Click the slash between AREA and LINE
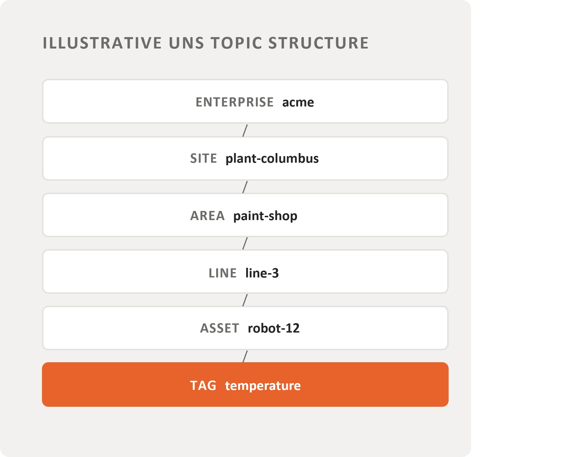 [x=245, y=243]
